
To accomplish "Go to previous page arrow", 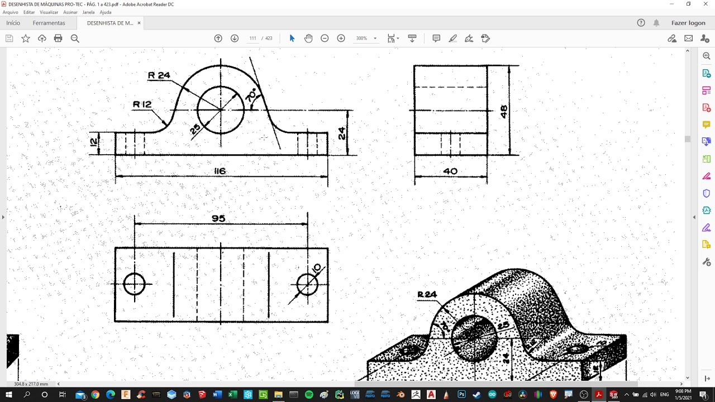I will pyautogui.click(x=218, y=39).
